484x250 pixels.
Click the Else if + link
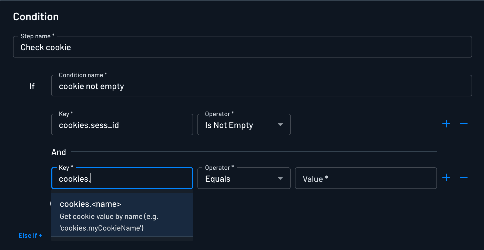(x=30, y=236)
